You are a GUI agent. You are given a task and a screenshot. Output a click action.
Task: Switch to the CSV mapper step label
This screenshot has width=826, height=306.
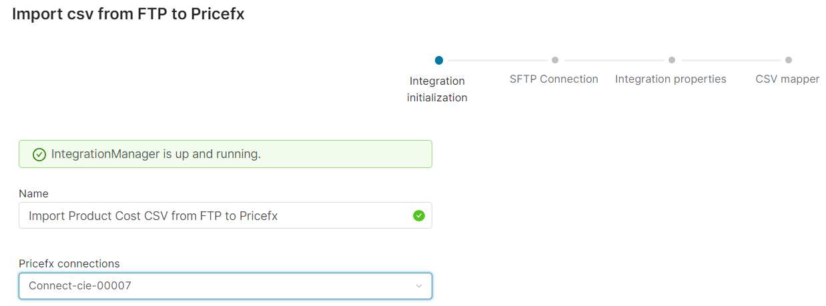pyautogui.click(x=787, y=79)
